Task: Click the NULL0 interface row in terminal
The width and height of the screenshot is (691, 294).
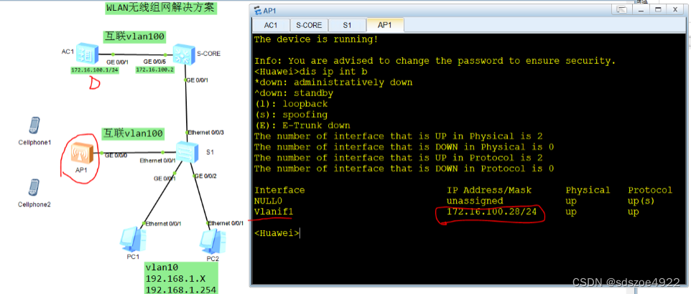Action: tap(455, 201)
